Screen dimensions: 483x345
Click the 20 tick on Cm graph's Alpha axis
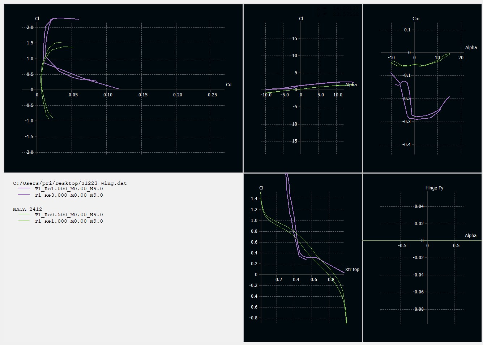[461, 58]
